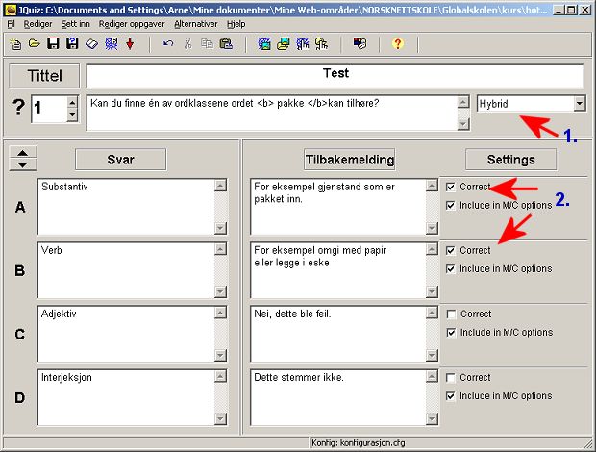Open a file using the folder icon

[x=35, y=44]
